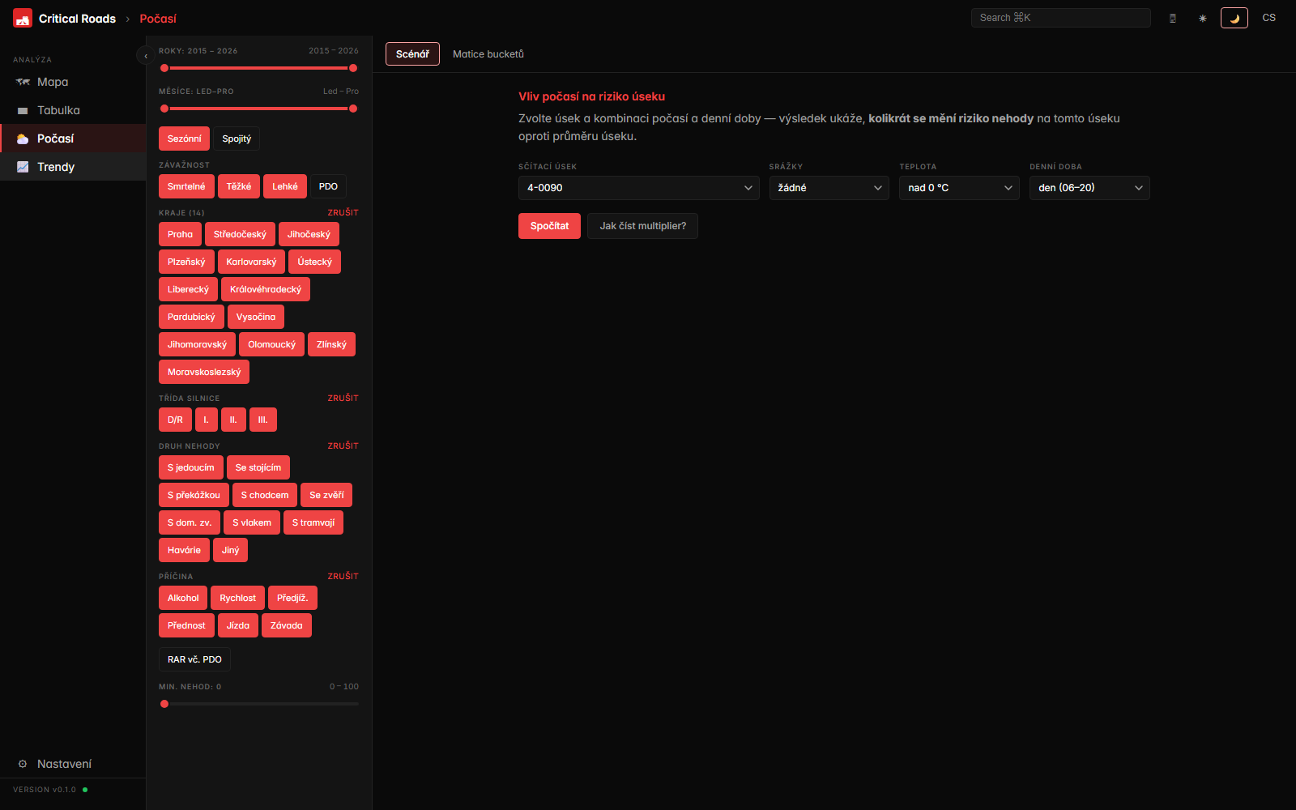This screenshot has width=1296, height=810.
Task: Open the Denní doba dropdown
Action: pyautogui.click(x=1089, y=188)
